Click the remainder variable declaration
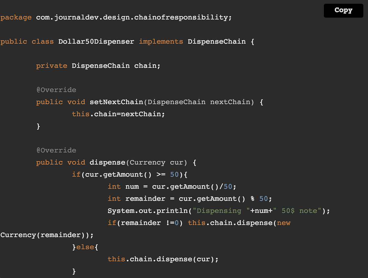Image resolution: width=368 pixels, height=278 pixels. [x=145, y=199]
